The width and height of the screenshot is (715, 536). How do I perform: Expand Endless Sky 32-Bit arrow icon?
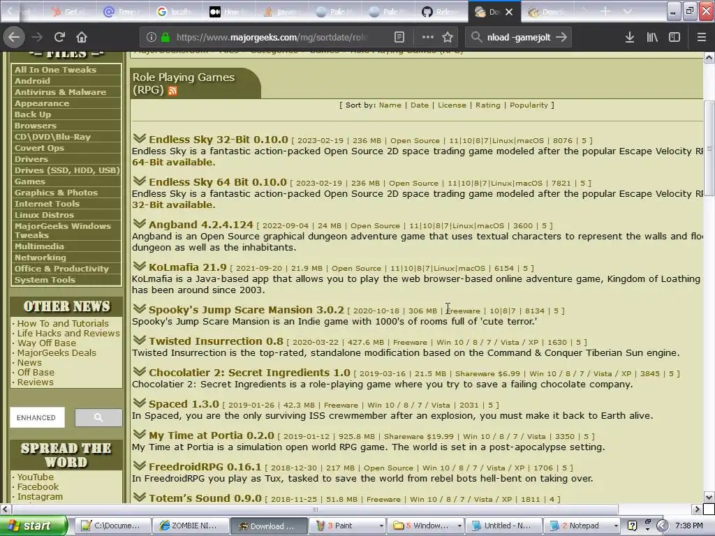(x=140, y=139)
